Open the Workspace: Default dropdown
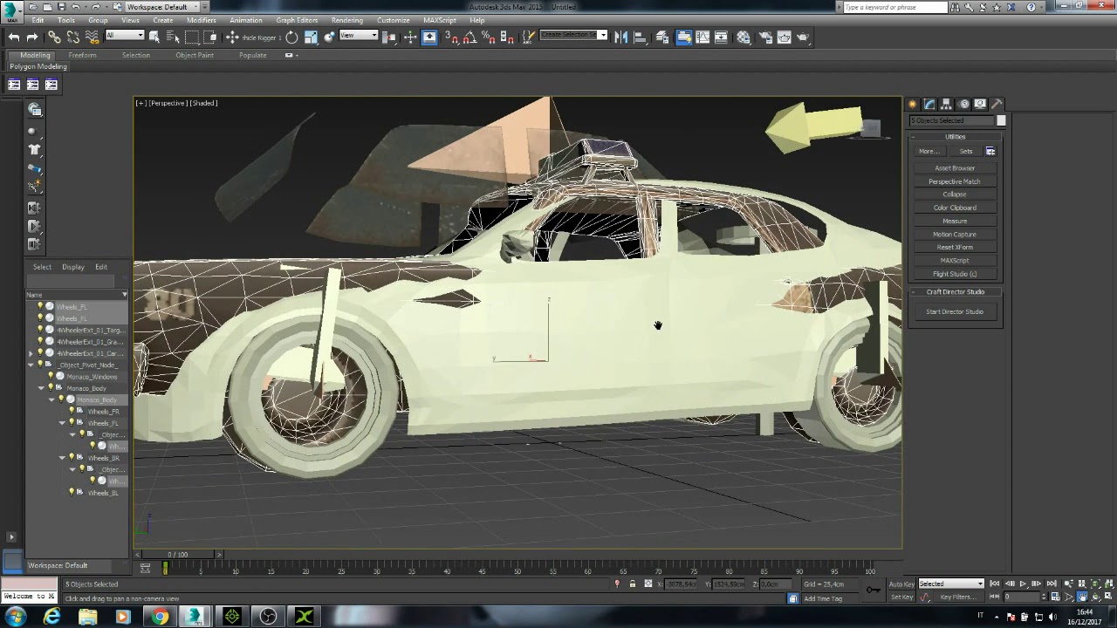Viewport: 1117px width, 628px height. [162, 7]
